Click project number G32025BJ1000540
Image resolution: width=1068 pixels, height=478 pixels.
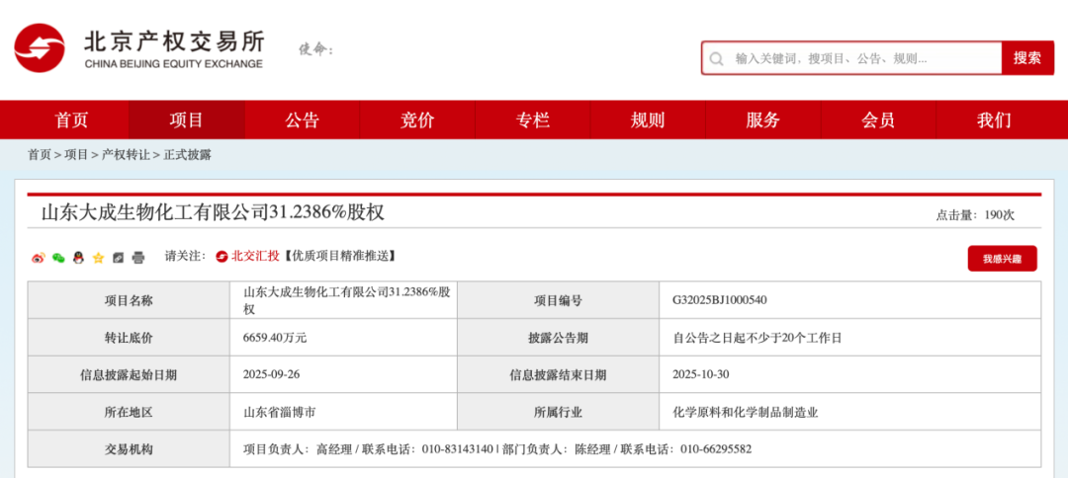[720, 300]
